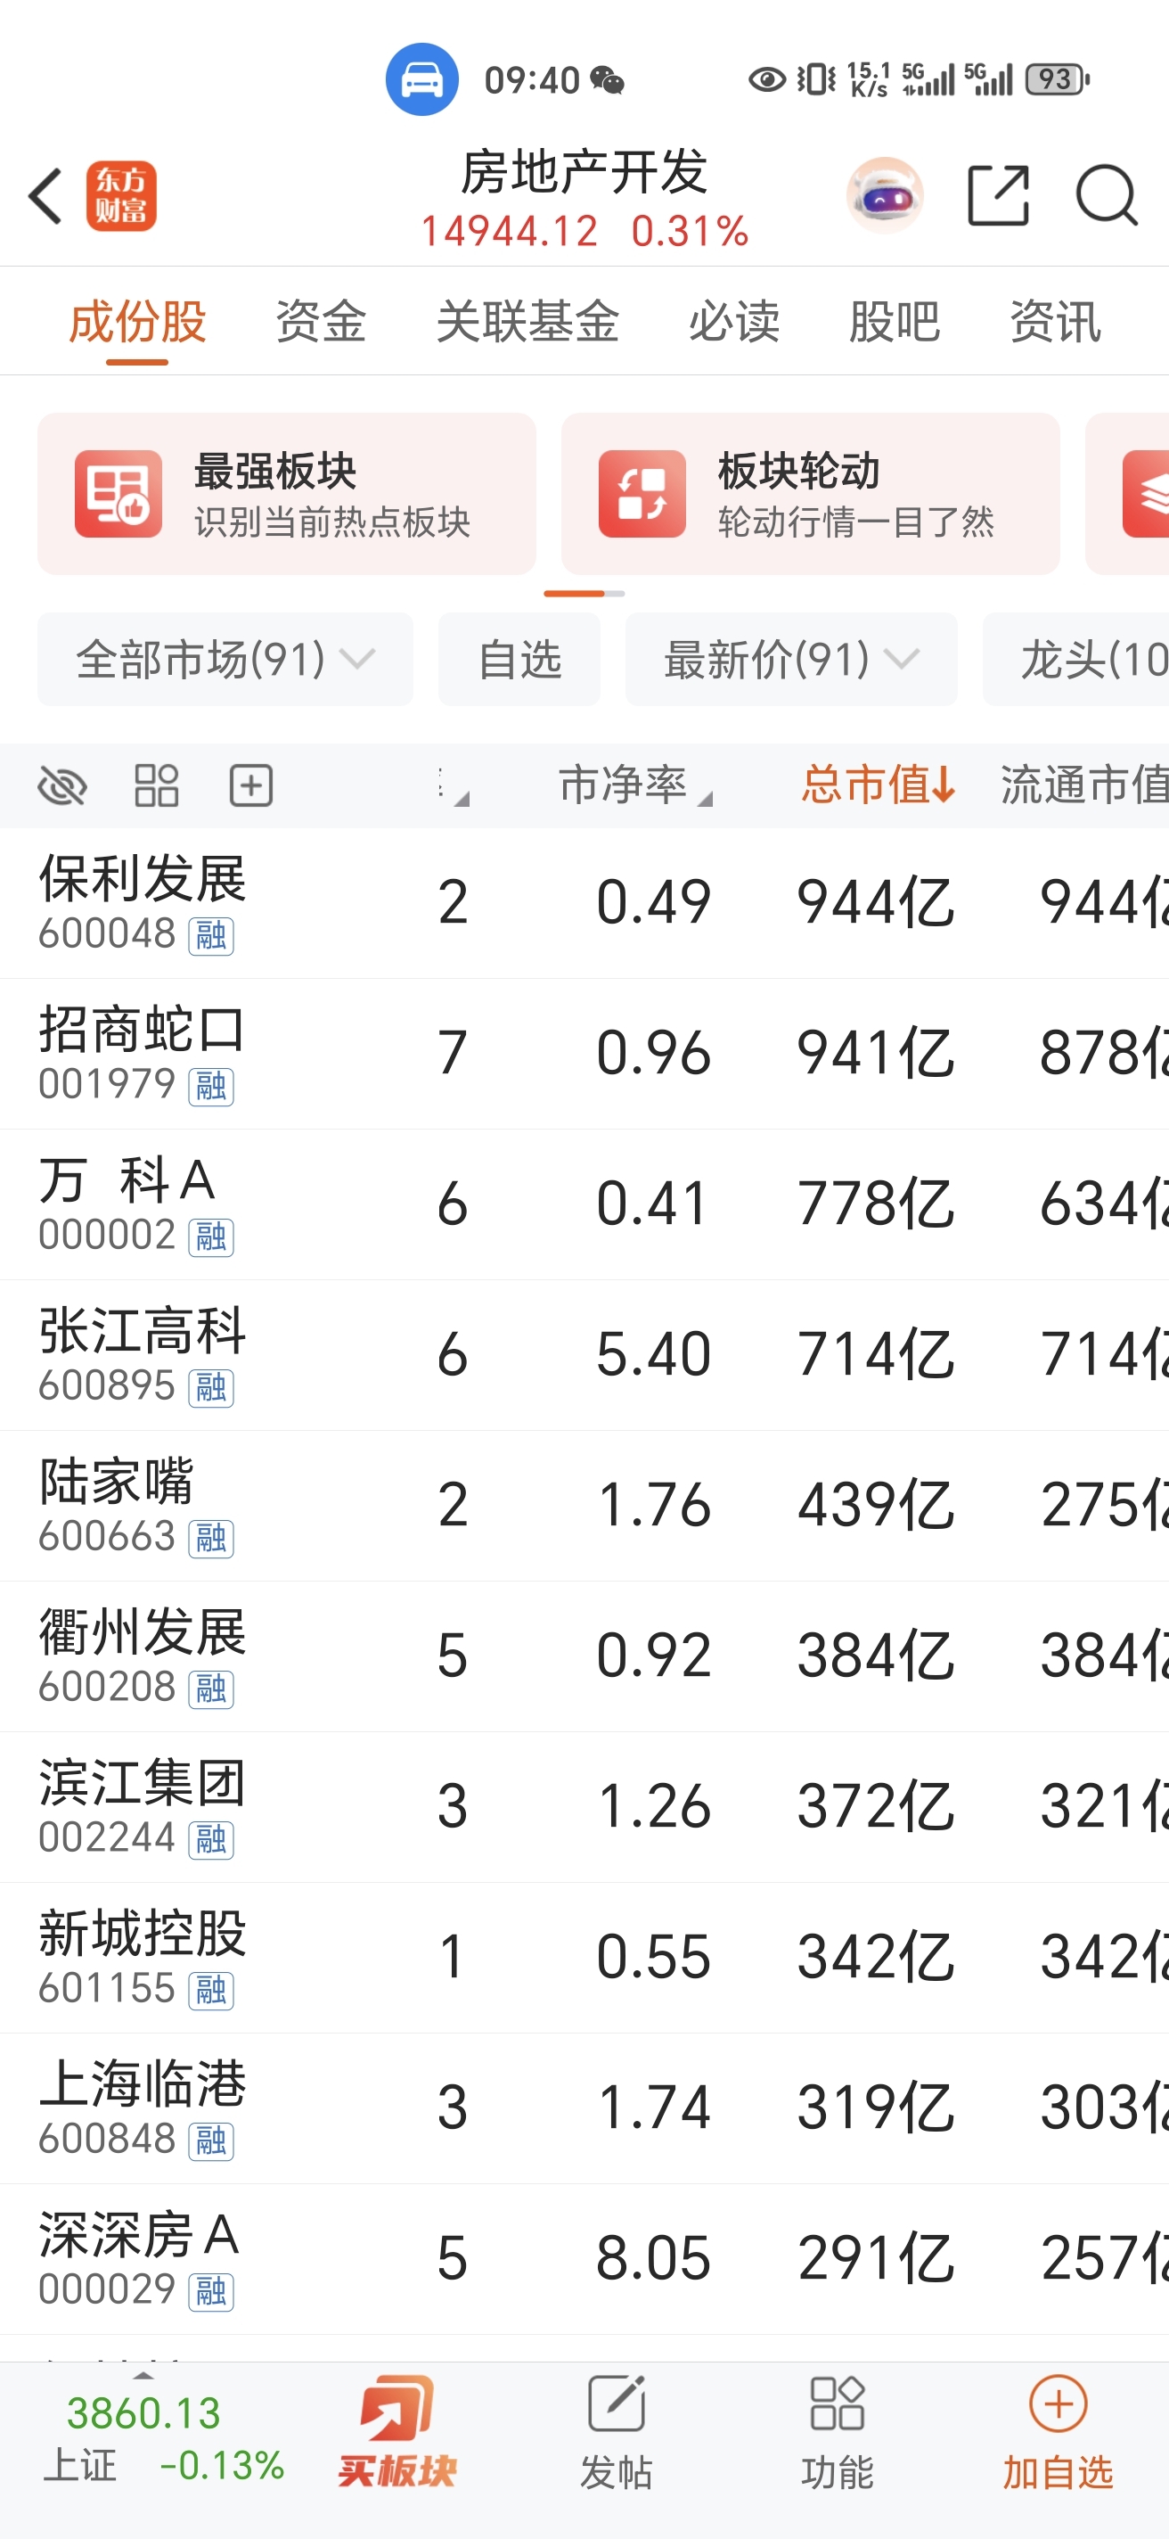Tap 372亿 market cap of 滨江集团

876,1807
